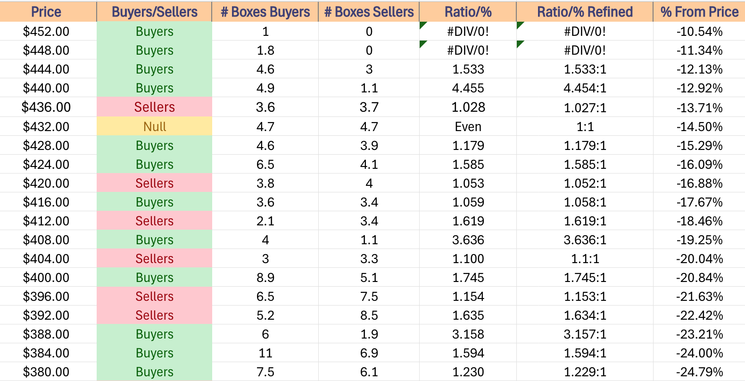The height and width of the screenshot is (381, 745).
Task: Select the Buyers cell in the $400.00 row
Action: coord(154,278)
